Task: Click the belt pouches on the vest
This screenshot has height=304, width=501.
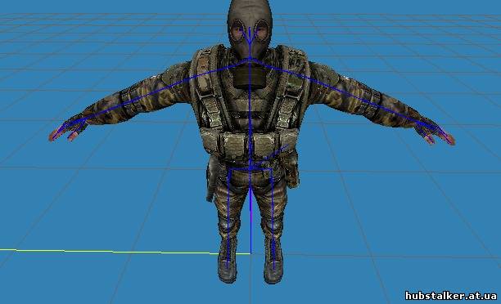Action: point(249,143)
